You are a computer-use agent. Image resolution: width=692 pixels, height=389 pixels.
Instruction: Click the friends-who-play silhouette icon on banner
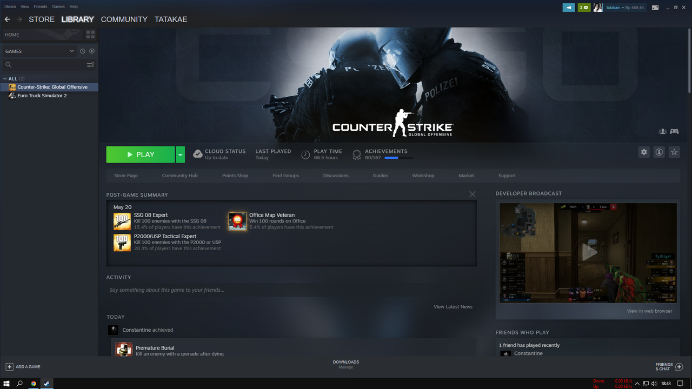[662, 131]
